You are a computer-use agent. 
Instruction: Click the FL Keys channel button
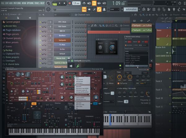tap(62, 45)
